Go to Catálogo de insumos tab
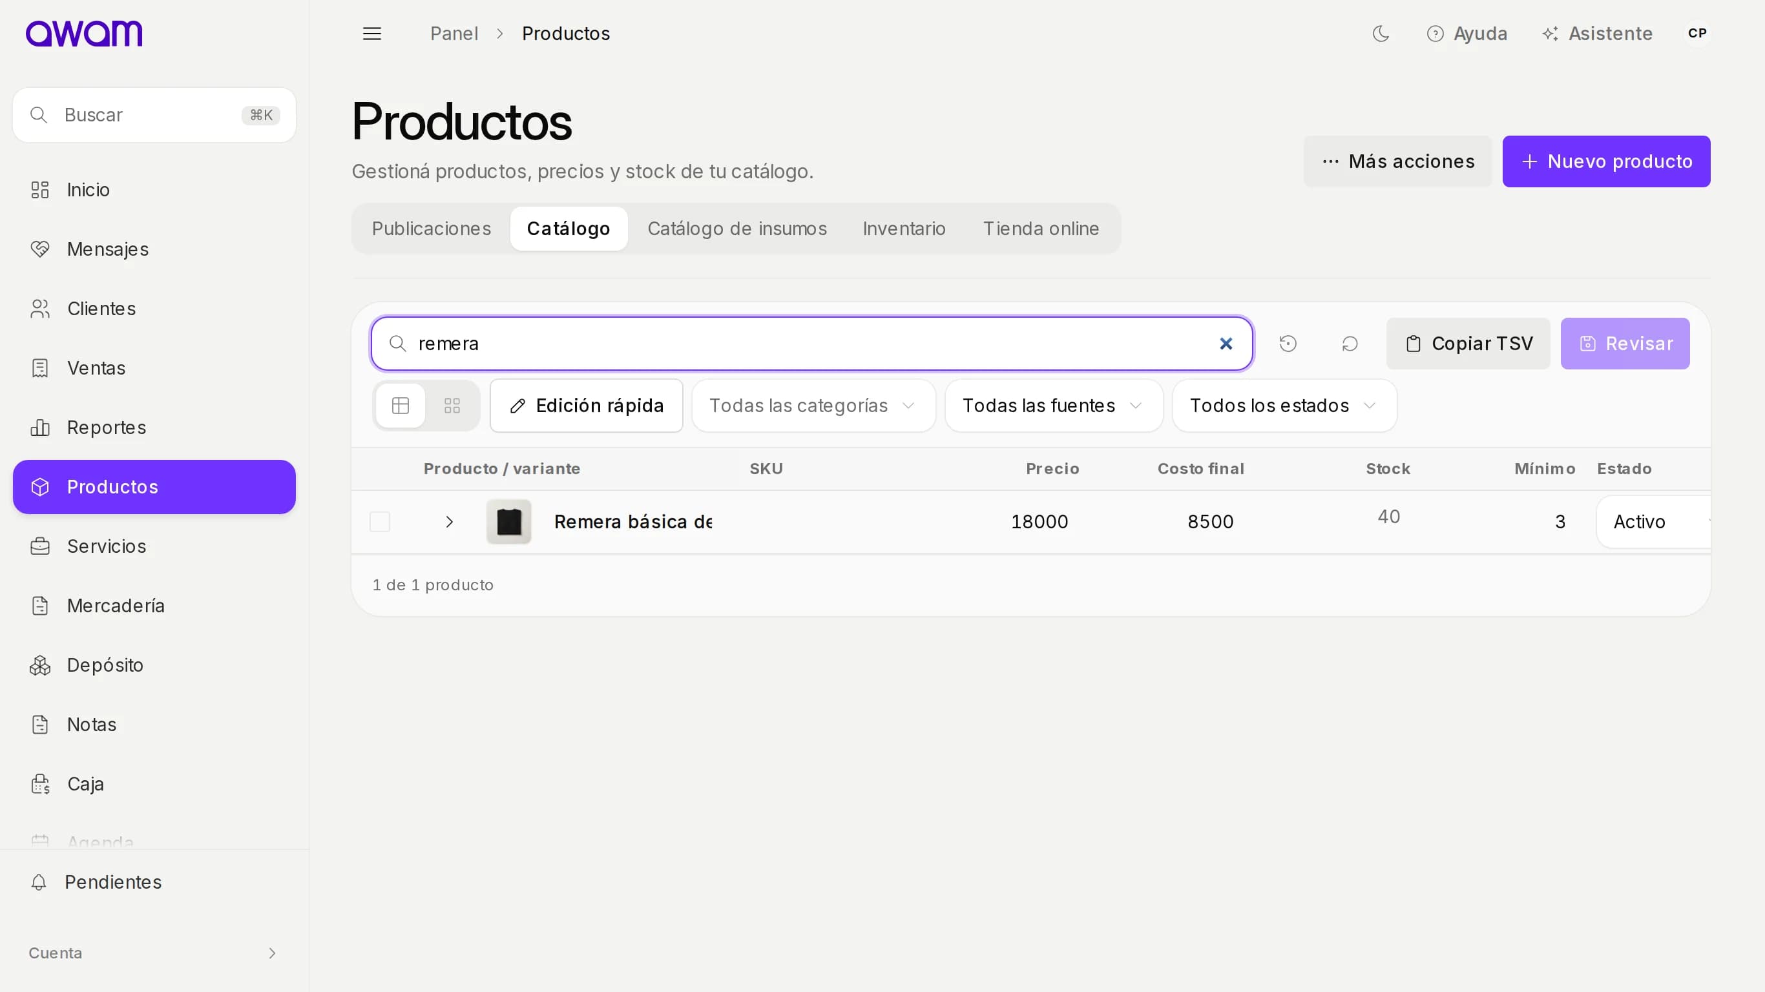 point(737,229)
